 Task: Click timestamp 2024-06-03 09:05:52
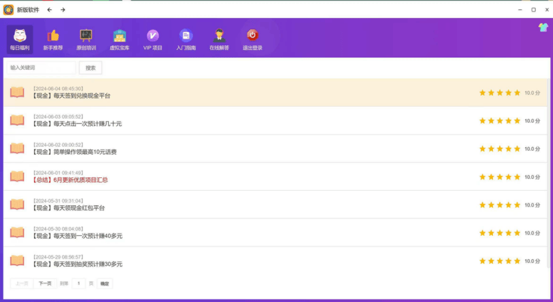click(x=58, y=117)
